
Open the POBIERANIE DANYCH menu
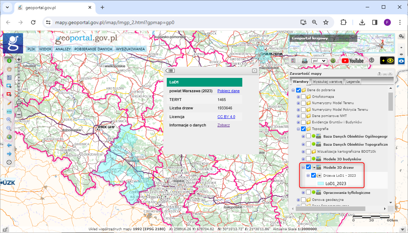click(x=93, y=49)
